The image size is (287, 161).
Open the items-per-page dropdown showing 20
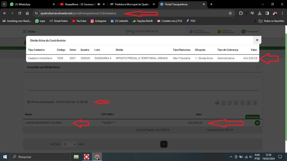pos(69,144)
